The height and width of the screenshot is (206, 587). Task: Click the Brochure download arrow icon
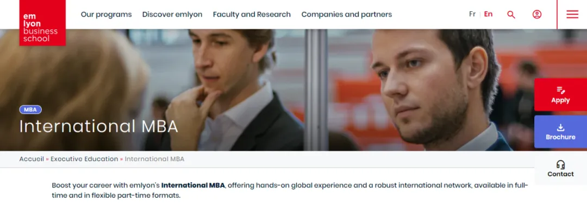(560, 127)
